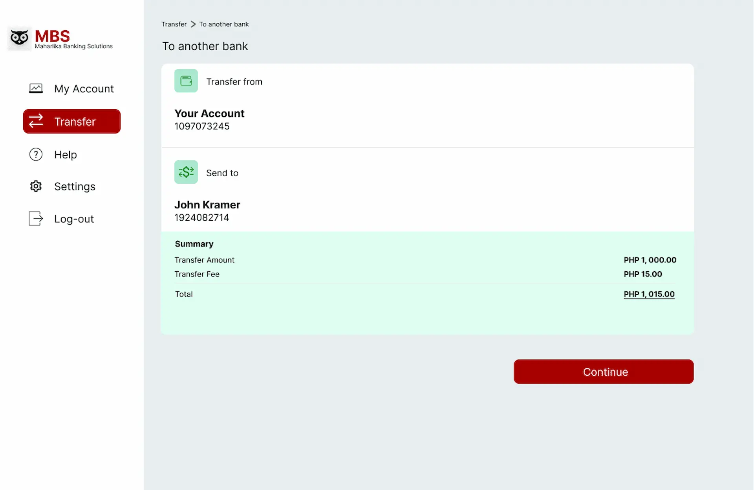Choose Log-out in the sidebar
This screenshot has width=754, height=490.
(72, 219)
